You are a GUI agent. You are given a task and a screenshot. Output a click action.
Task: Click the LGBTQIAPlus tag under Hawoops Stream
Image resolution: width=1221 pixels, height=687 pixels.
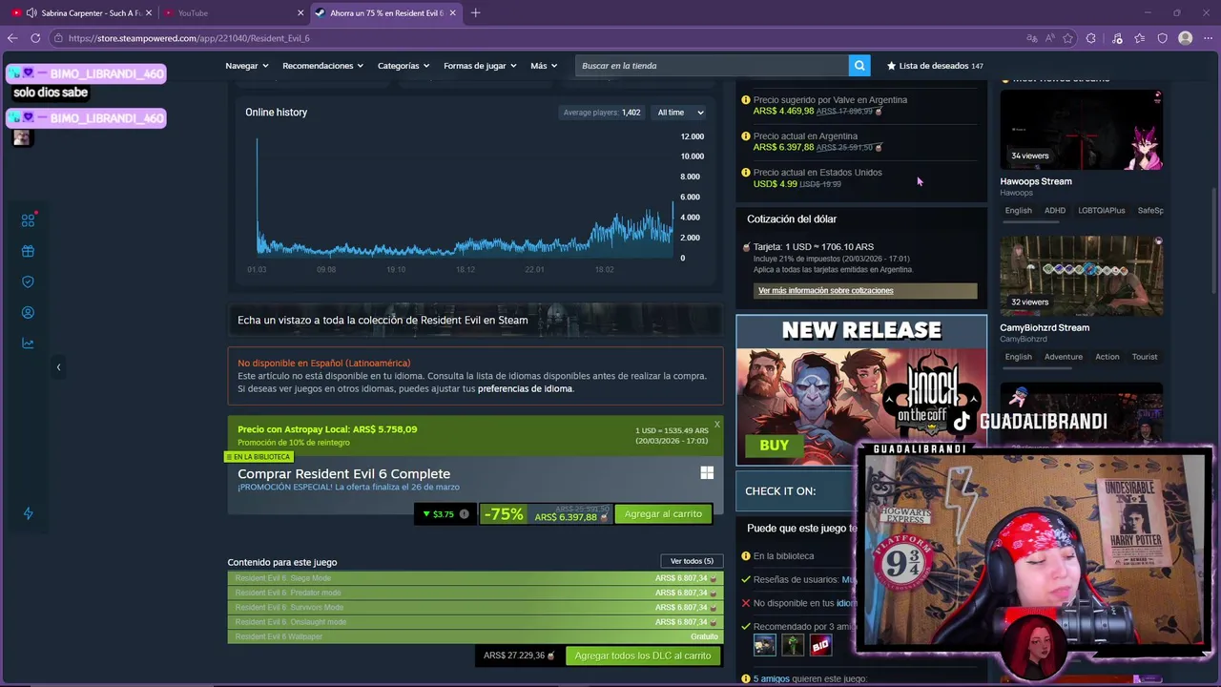coord(1102,211)
